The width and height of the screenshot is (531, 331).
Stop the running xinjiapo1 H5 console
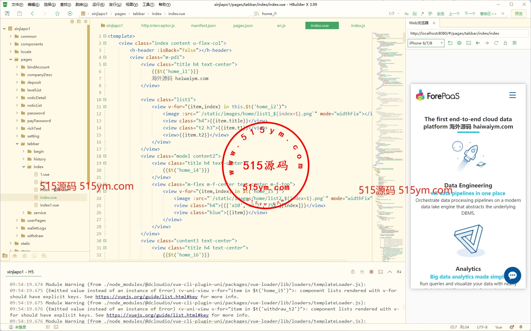pos(371,272)
